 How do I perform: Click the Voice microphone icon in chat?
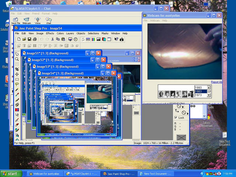[38, 21]
